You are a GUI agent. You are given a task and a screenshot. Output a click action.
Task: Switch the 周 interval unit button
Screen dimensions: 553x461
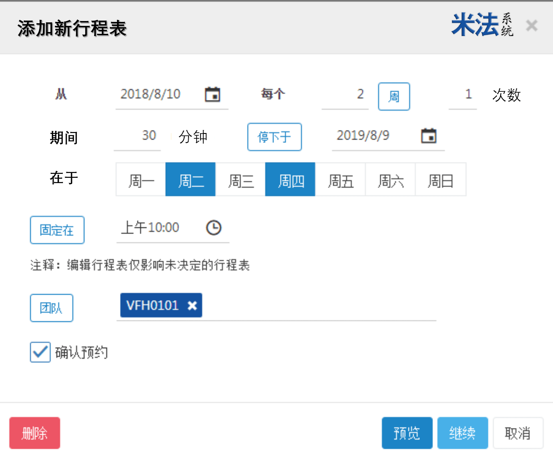[x=394, y=97]
